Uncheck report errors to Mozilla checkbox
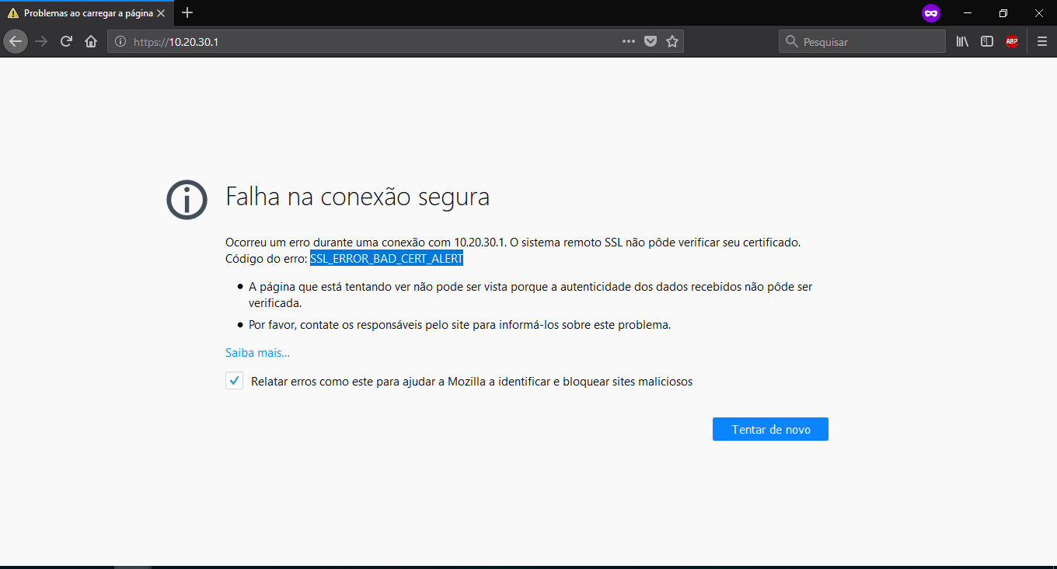 pos(234,381)
